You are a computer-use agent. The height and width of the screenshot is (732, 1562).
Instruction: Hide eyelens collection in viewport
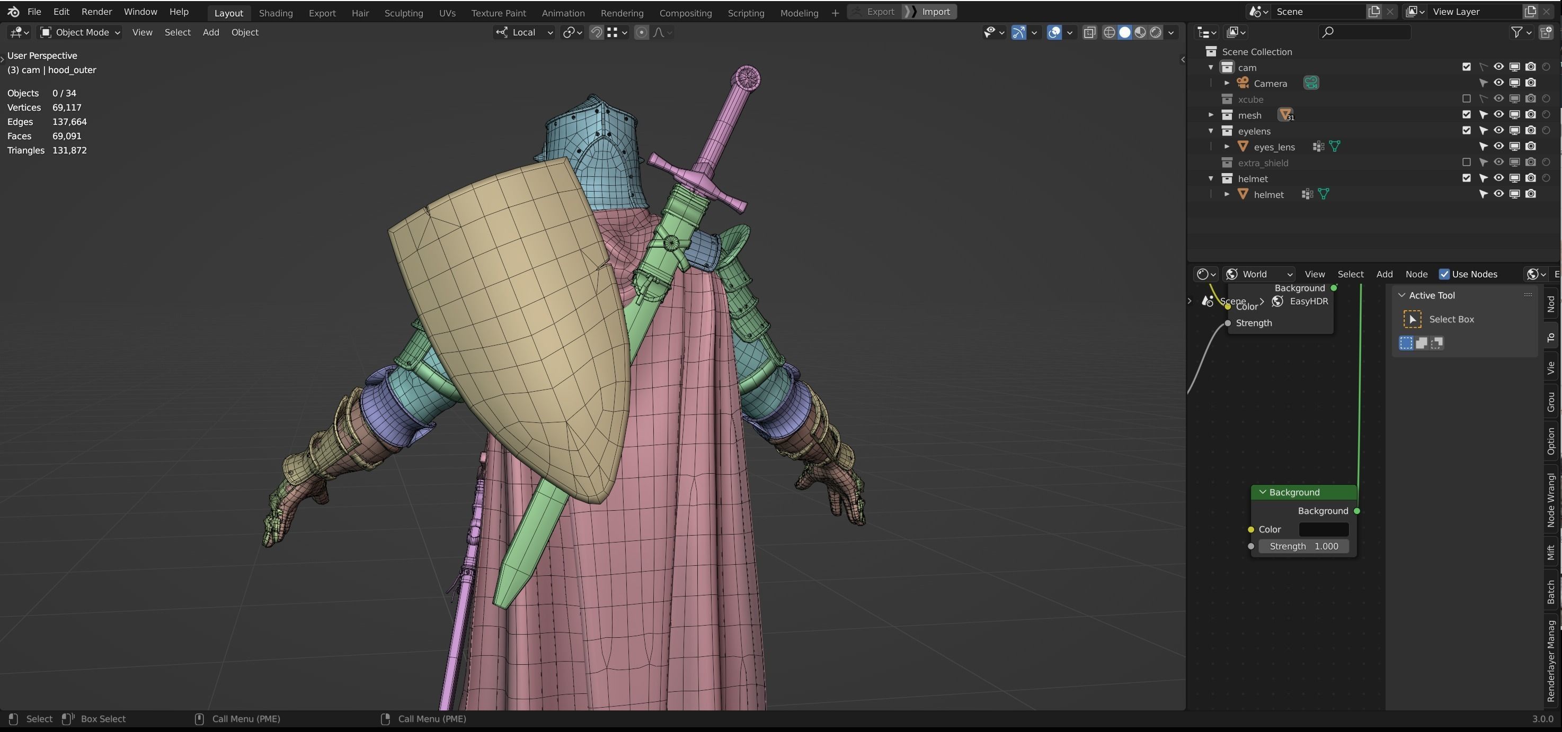tap(1498, 130)
